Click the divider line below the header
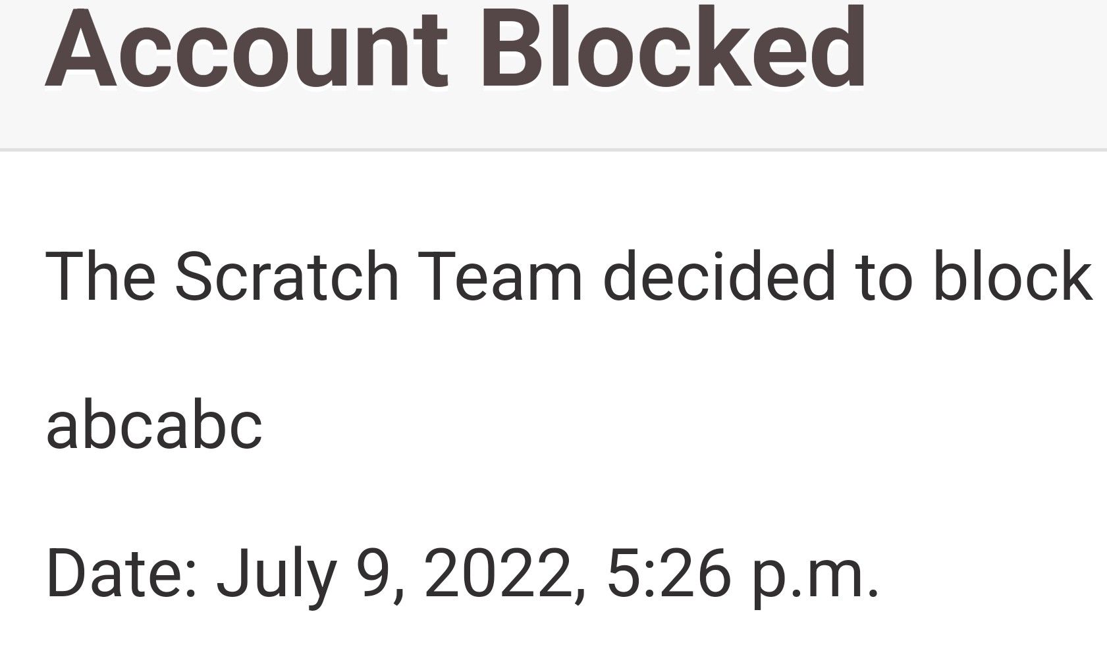The width and height of the screenshot is (1107, 645). pos(553,150)
